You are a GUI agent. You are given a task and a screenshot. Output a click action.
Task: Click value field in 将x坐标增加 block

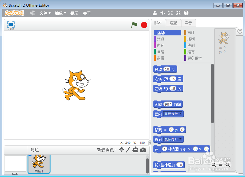[x=180, y=165]
